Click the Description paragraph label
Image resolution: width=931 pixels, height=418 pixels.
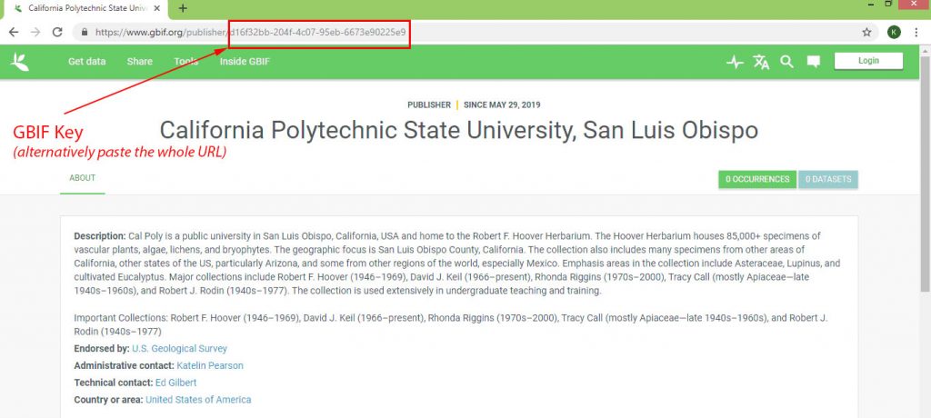pyautogui.click(x=100, y=235)
